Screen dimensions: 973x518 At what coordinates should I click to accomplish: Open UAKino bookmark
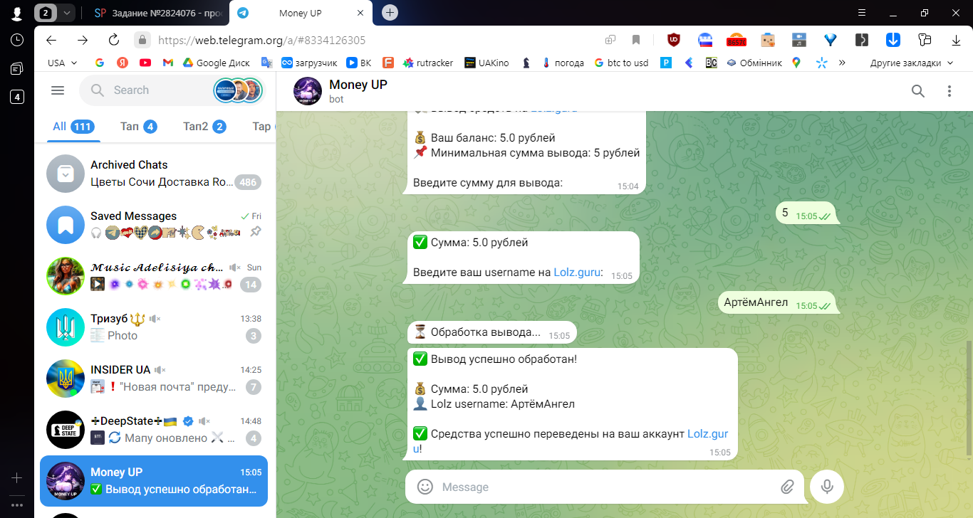pos(486,63)
